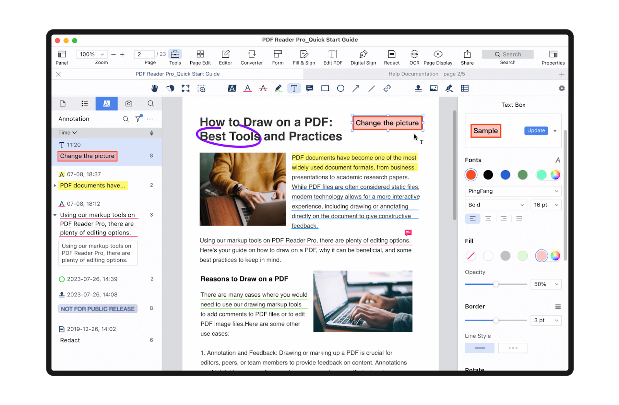This screenshot has width=619, height=405.
Task: Open the PingFang font dropdown
Action: coord(513,191)
